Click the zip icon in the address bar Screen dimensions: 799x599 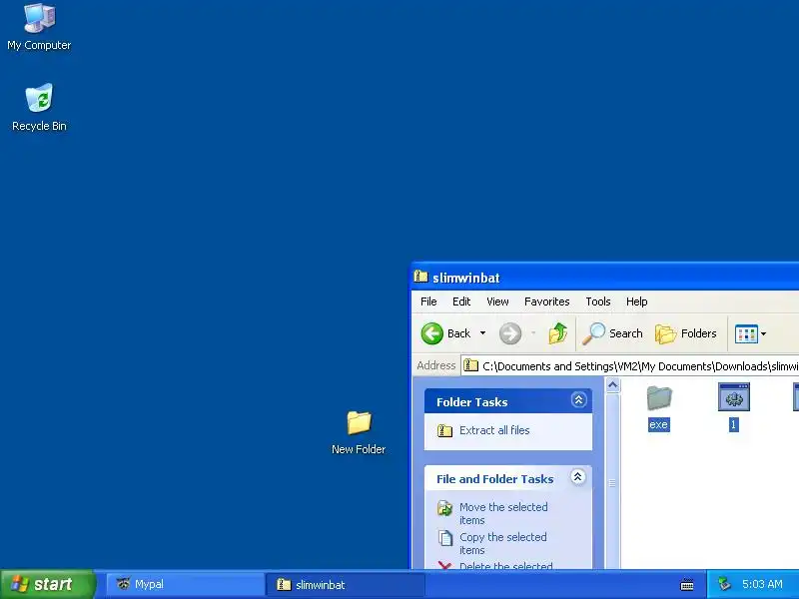(x=471, y=365)
